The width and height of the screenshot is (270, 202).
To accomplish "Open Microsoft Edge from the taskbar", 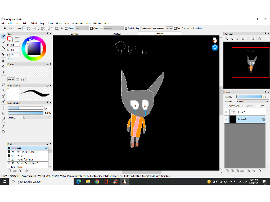I will (79, 182).
